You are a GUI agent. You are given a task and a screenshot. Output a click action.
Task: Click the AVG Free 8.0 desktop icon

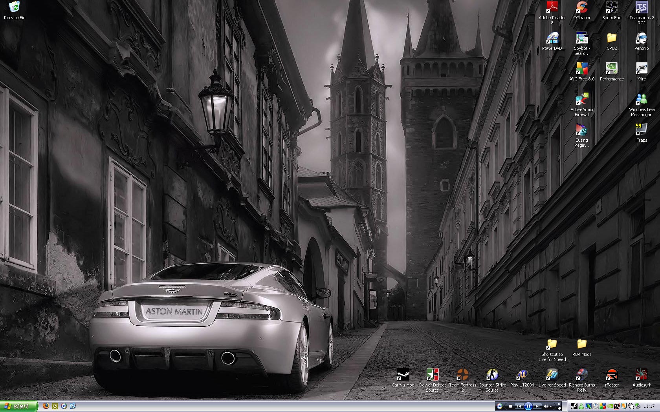coord(582,72)
